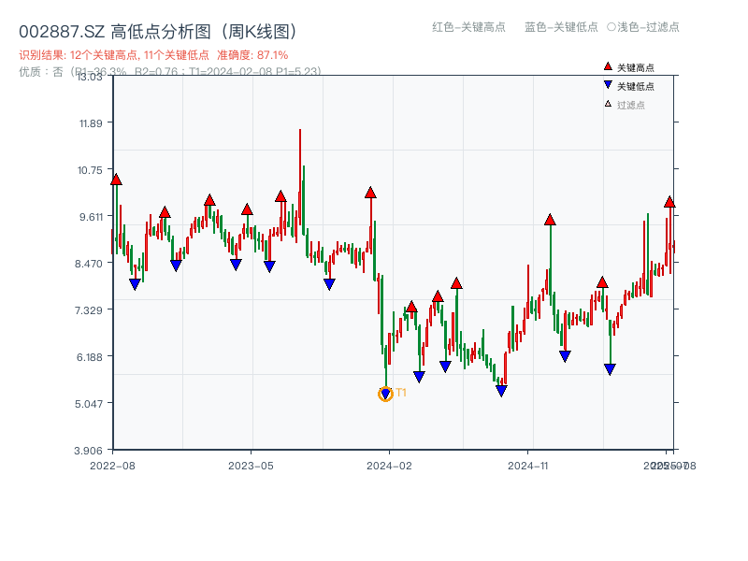Click the in-chart legend label 关键低点
748x561 pixels.
click(636, 86)
